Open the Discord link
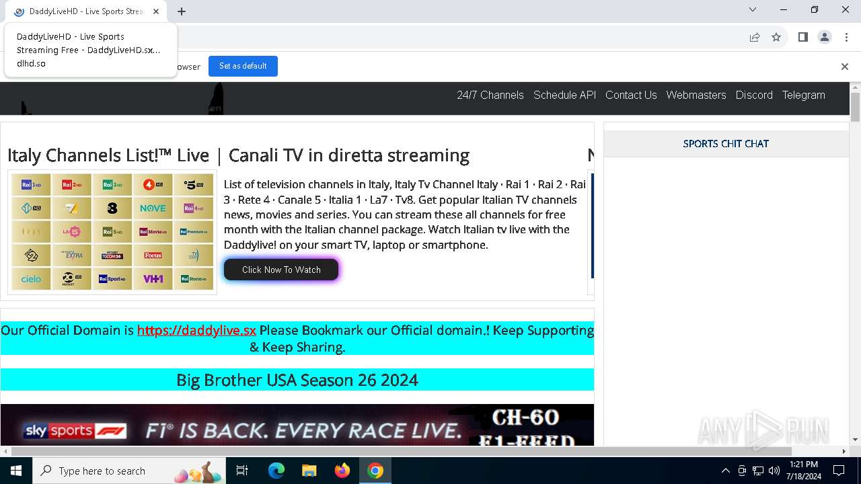Image resolution: width=861 pixels, height=484 pixels. point(754,95)
